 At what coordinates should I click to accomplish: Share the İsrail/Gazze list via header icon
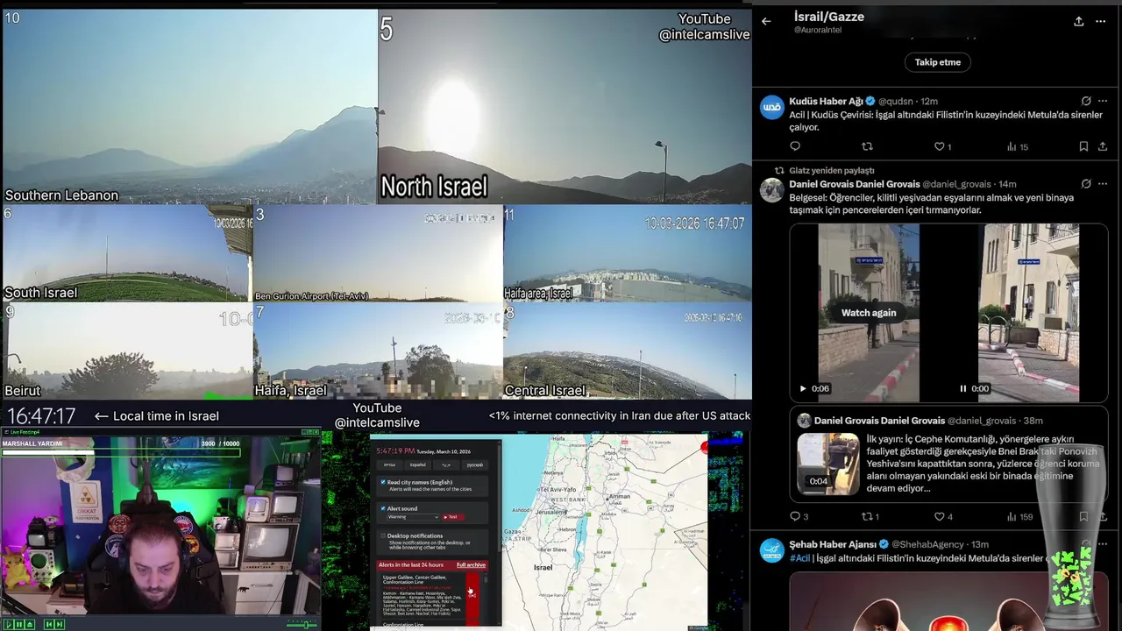point(1078,21)
